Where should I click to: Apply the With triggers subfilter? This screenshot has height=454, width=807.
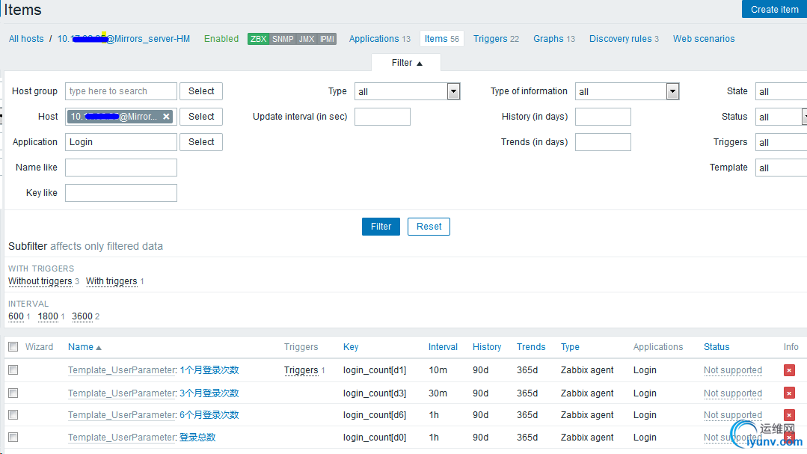[111, 281]
